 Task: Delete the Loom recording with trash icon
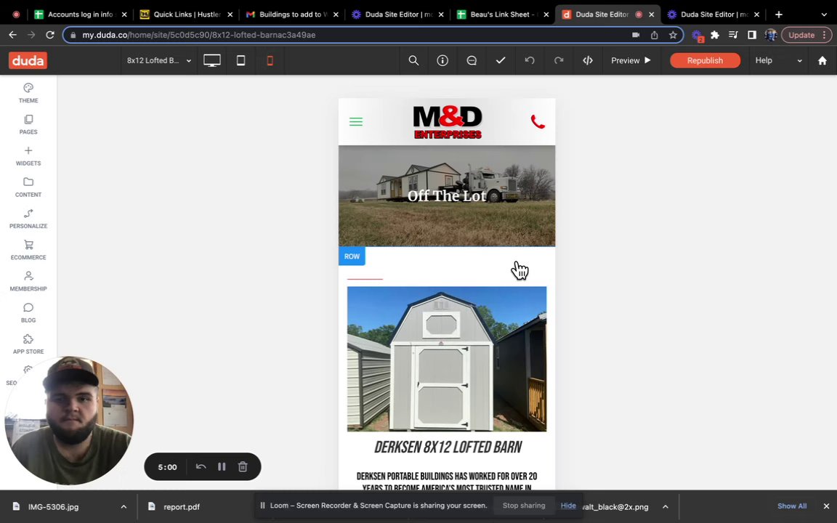pyautogui.click(x=243, y=466)
